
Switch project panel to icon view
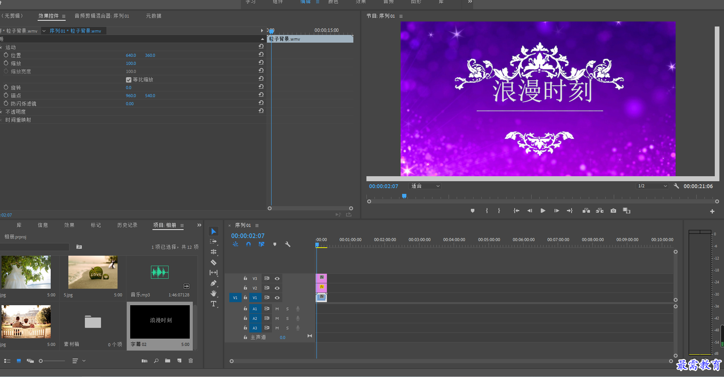[18, 361]
